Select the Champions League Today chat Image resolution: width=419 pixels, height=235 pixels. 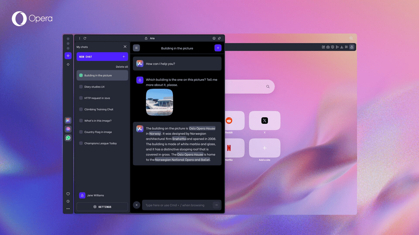coord(101,143)
